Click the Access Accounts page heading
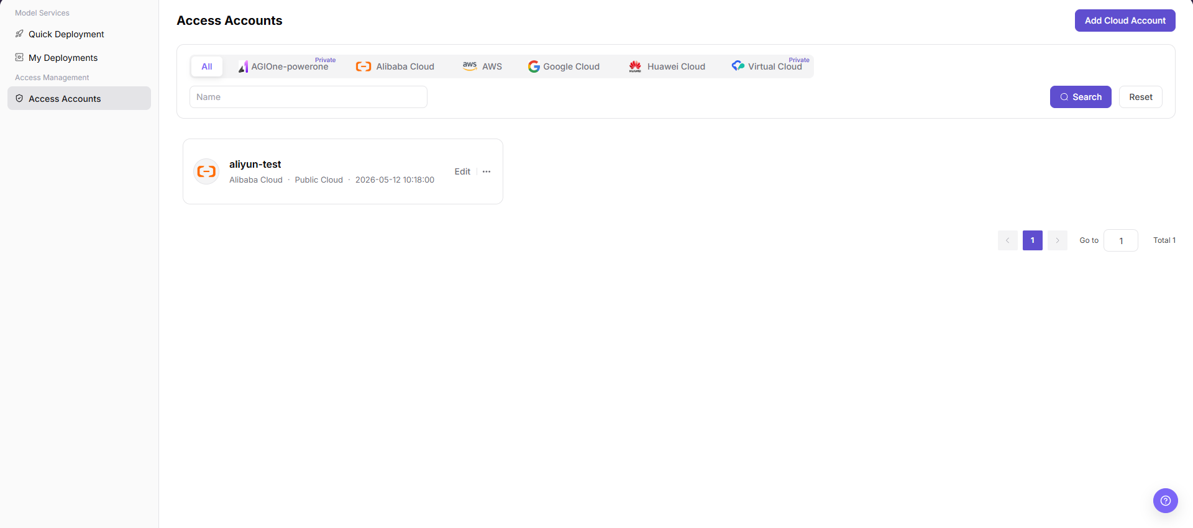Image resolution: width=1193 pixels, height=528 pixels. [x=229, y=20]
